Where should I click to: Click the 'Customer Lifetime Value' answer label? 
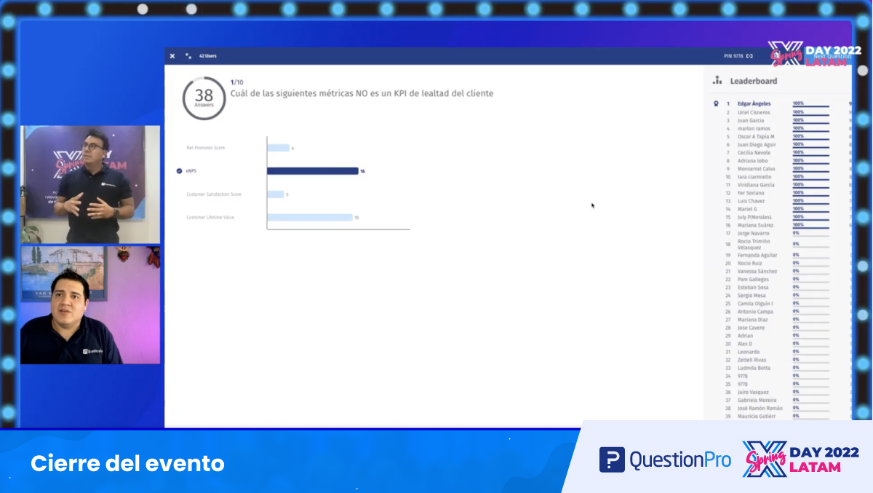tap(210, 218)
